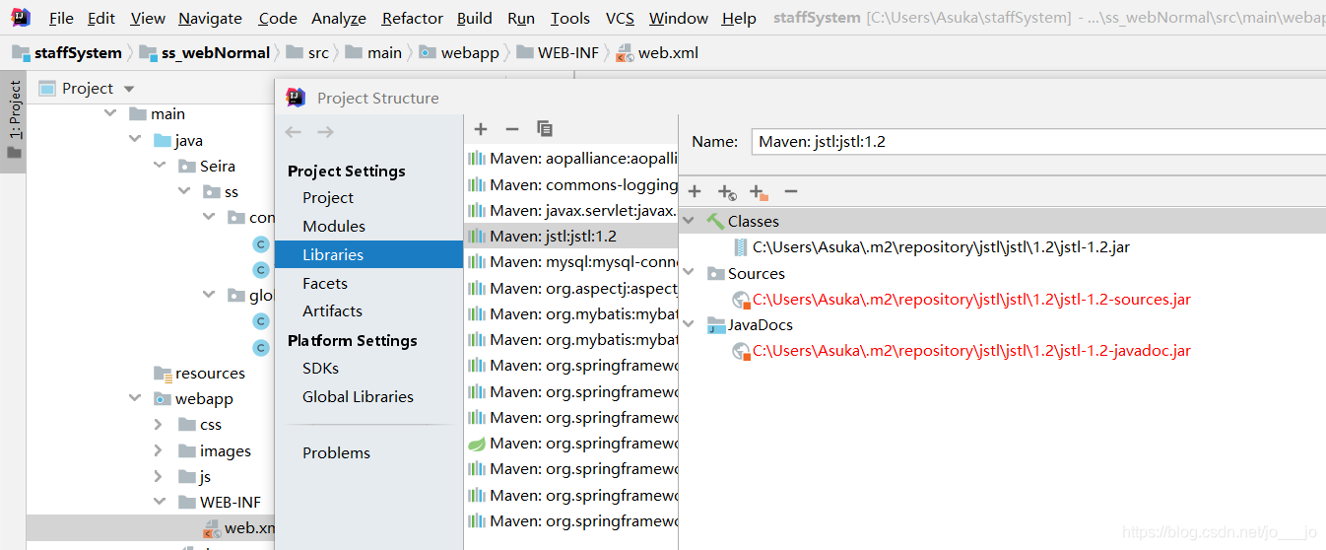The image size is (1326, 550).
Task: Collapse the Sources node
Action: (689, 273)
